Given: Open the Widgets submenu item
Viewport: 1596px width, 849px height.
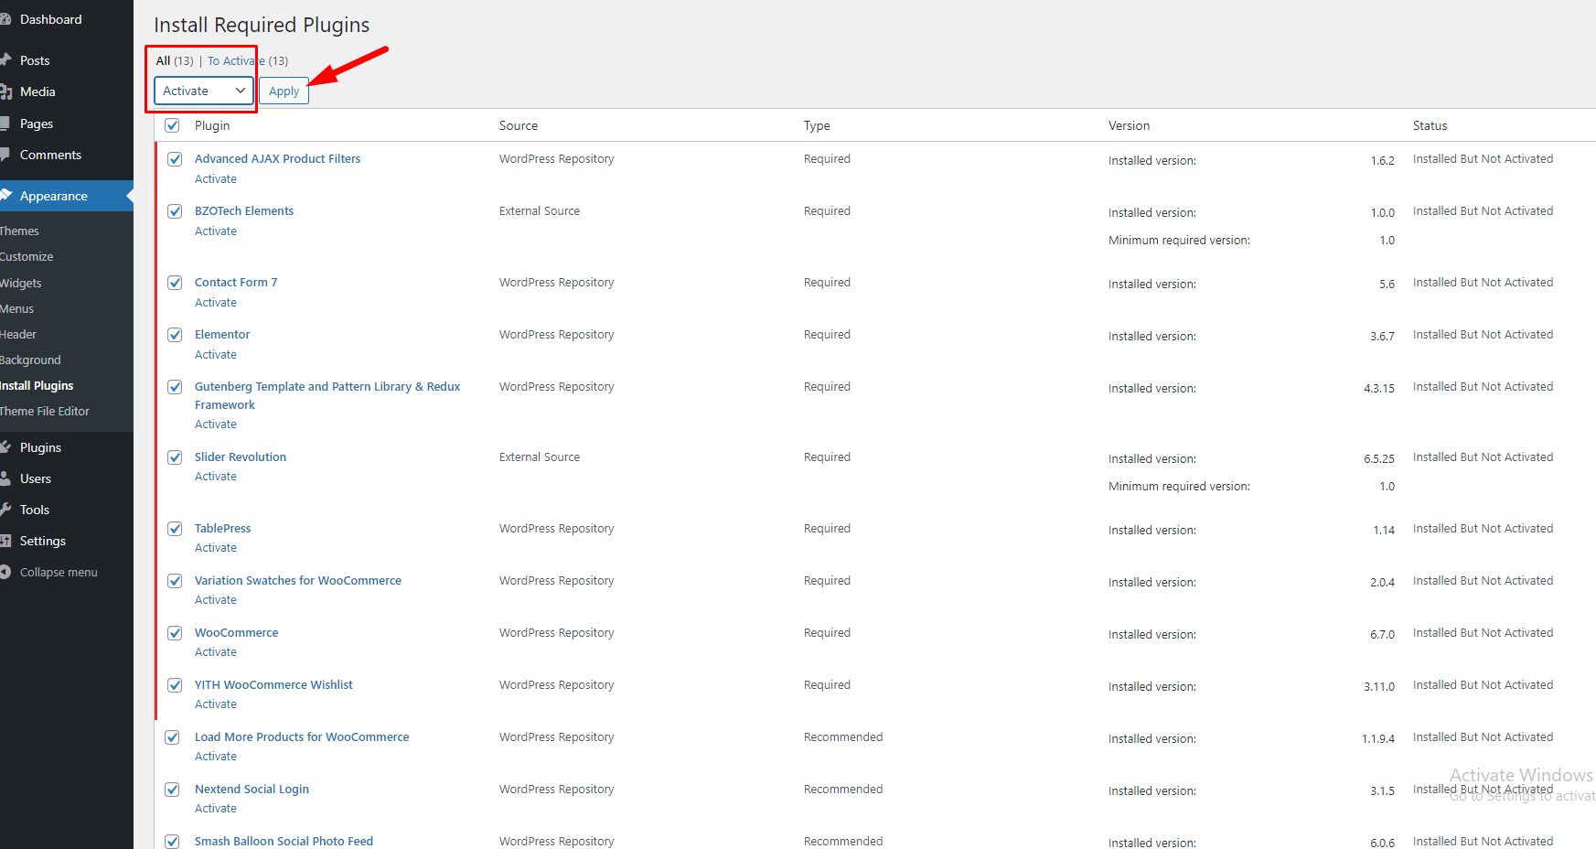Looking at the screenshot, I should click(x=21, y=284).
